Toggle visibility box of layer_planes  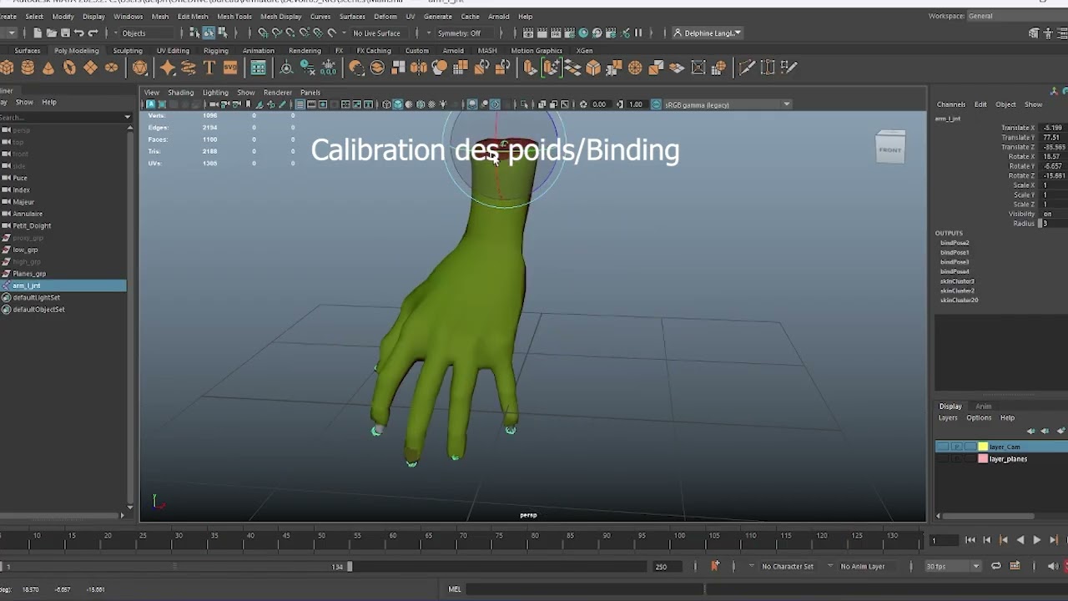pyautogui.click(x=943, y=459)
